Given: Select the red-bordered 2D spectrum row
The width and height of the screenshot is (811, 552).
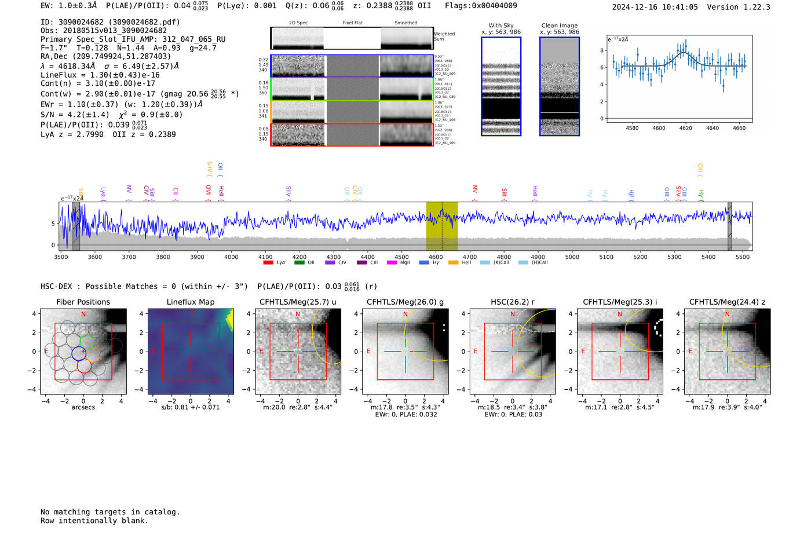Looking at the screenshot, I should pos(352,135).
